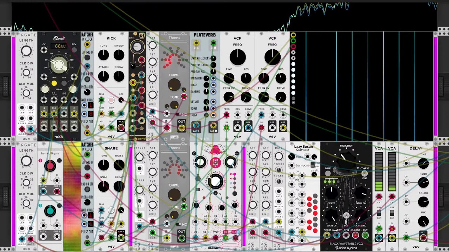Click the DELAY module IN jack
The height and width of the screenshot is (252, 449).
(406, 238)
